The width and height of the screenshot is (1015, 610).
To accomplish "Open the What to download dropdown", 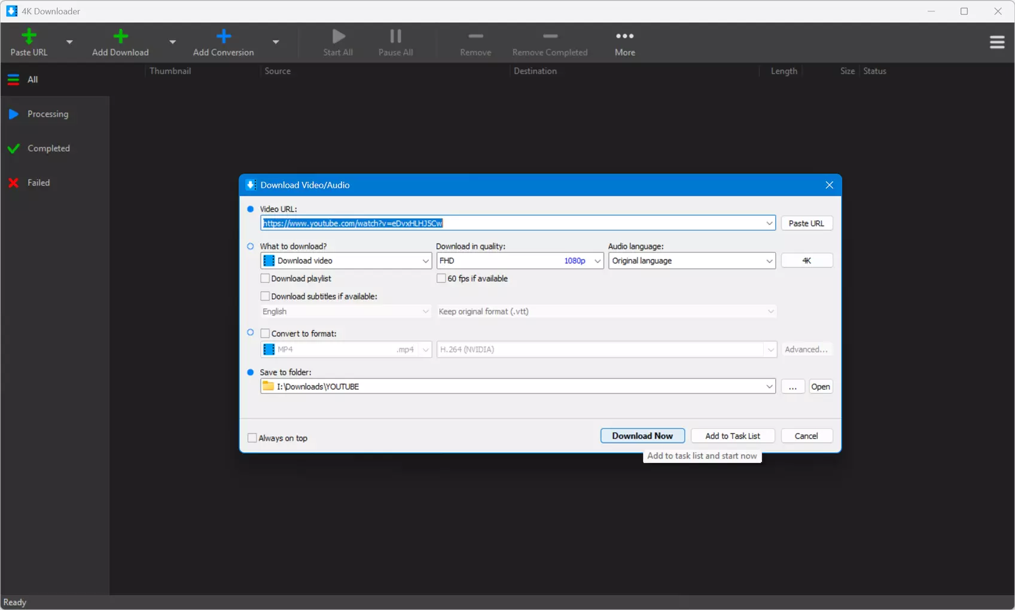I will 346,261.
